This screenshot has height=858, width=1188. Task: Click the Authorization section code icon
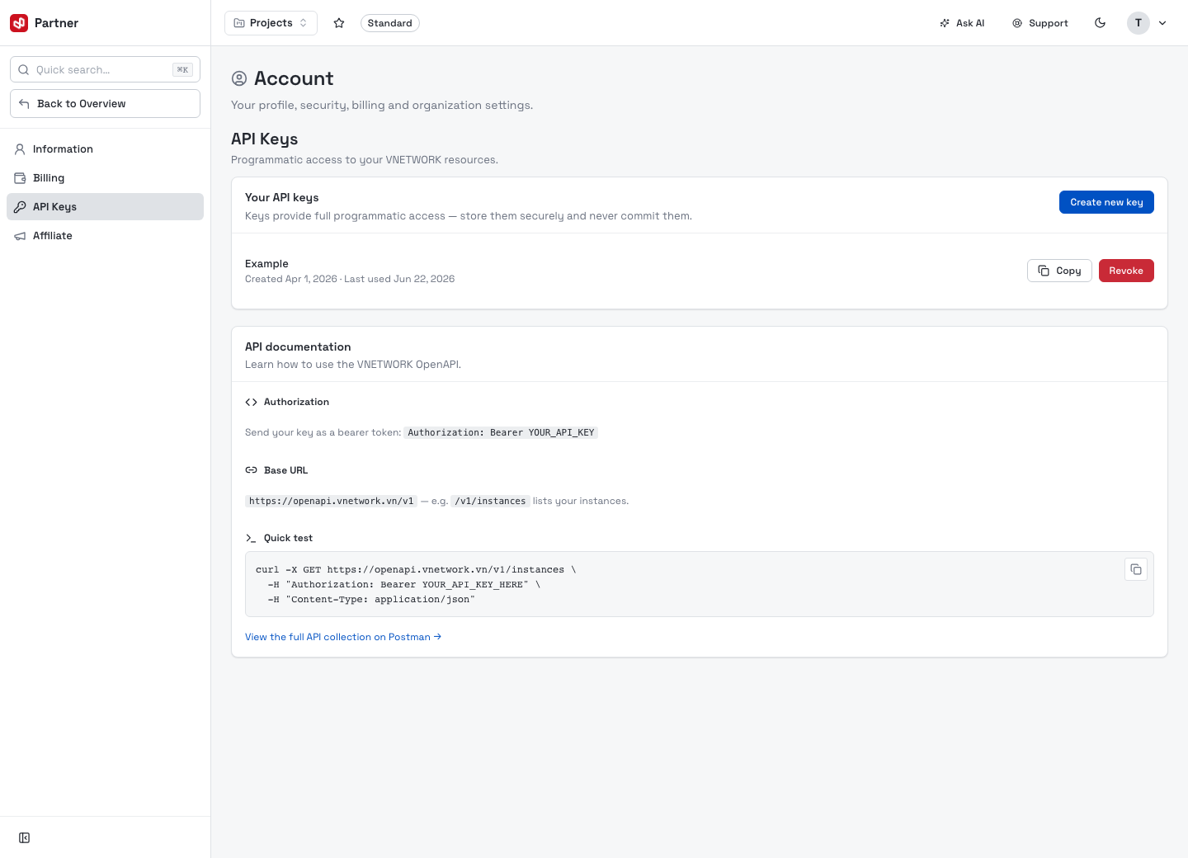[x=251, y=403]
